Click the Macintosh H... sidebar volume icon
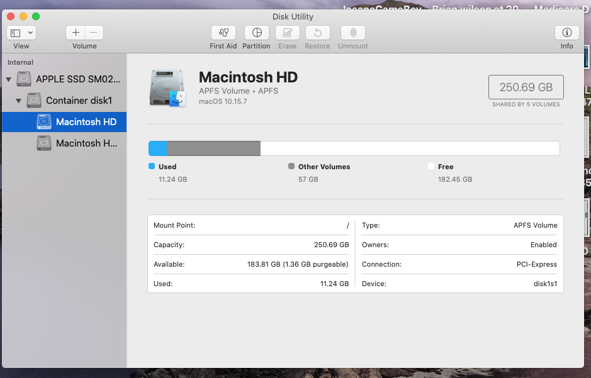Screen dimensions: 591x378 [x=43, y=143]
